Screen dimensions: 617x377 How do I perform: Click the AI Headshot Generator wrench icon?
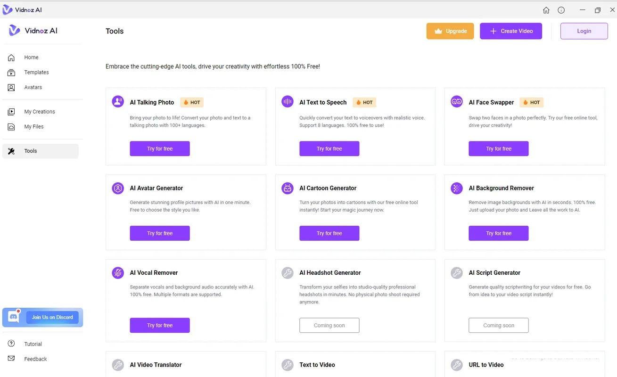click(x=288, y=272)
